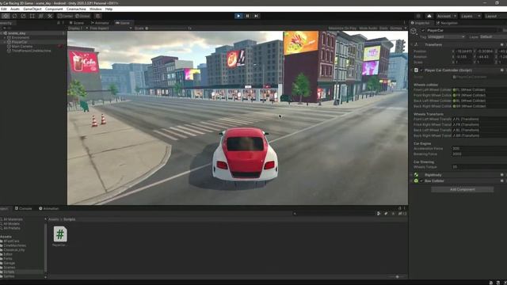Click the Step frame button
This screenshot has height=285, width=507.
257,16
